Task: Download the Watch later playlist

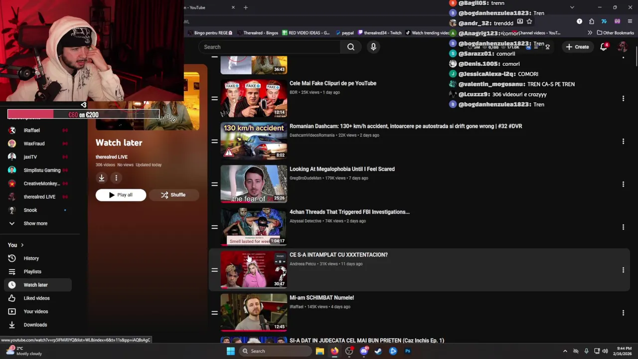Action: [x=101, y=178]
